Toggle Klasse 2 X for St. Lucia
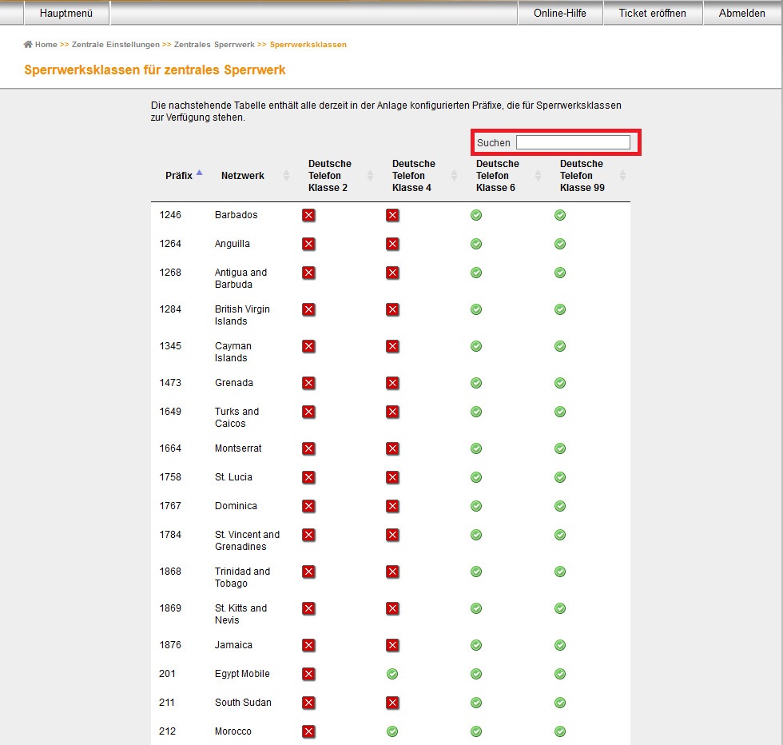 click(308, 478)
